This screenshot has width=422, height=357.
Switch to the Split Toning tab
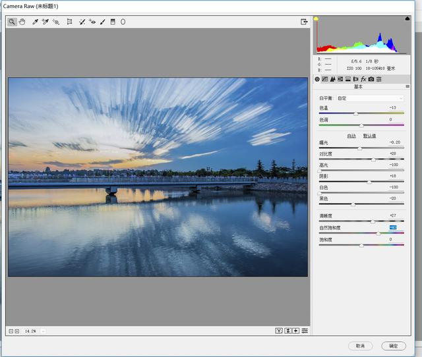[x=348, y=79]
